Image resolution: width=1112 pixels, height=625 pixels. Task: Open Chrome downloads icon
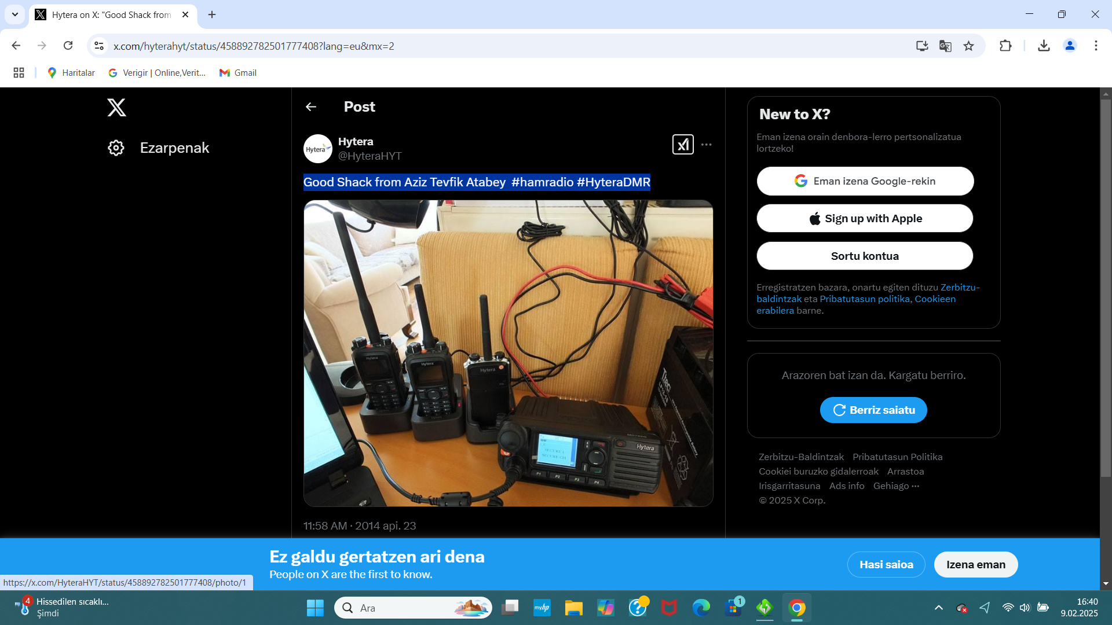pos(1044,46)
